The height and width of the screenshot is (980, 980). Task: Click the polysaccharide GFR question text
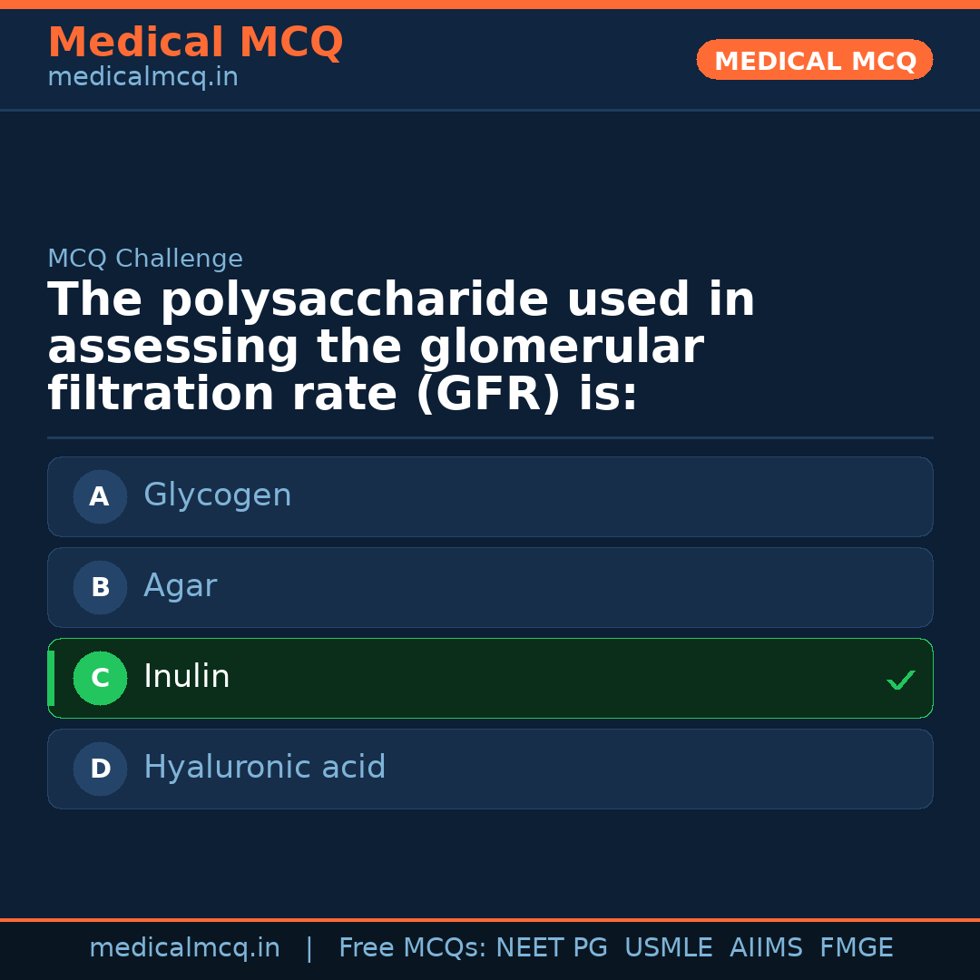click(401, 348)
